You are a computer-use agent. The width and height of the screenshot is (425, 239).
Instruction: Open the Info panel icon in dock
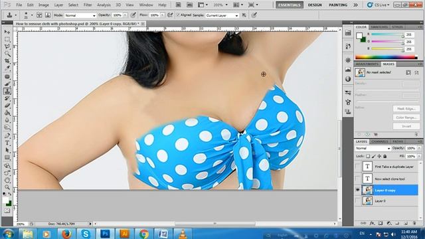coord(348,79)
